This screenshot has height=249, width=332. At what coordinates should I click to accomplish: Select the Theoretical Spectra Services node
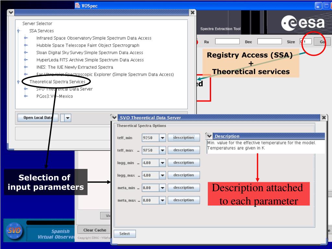point(57,82)
